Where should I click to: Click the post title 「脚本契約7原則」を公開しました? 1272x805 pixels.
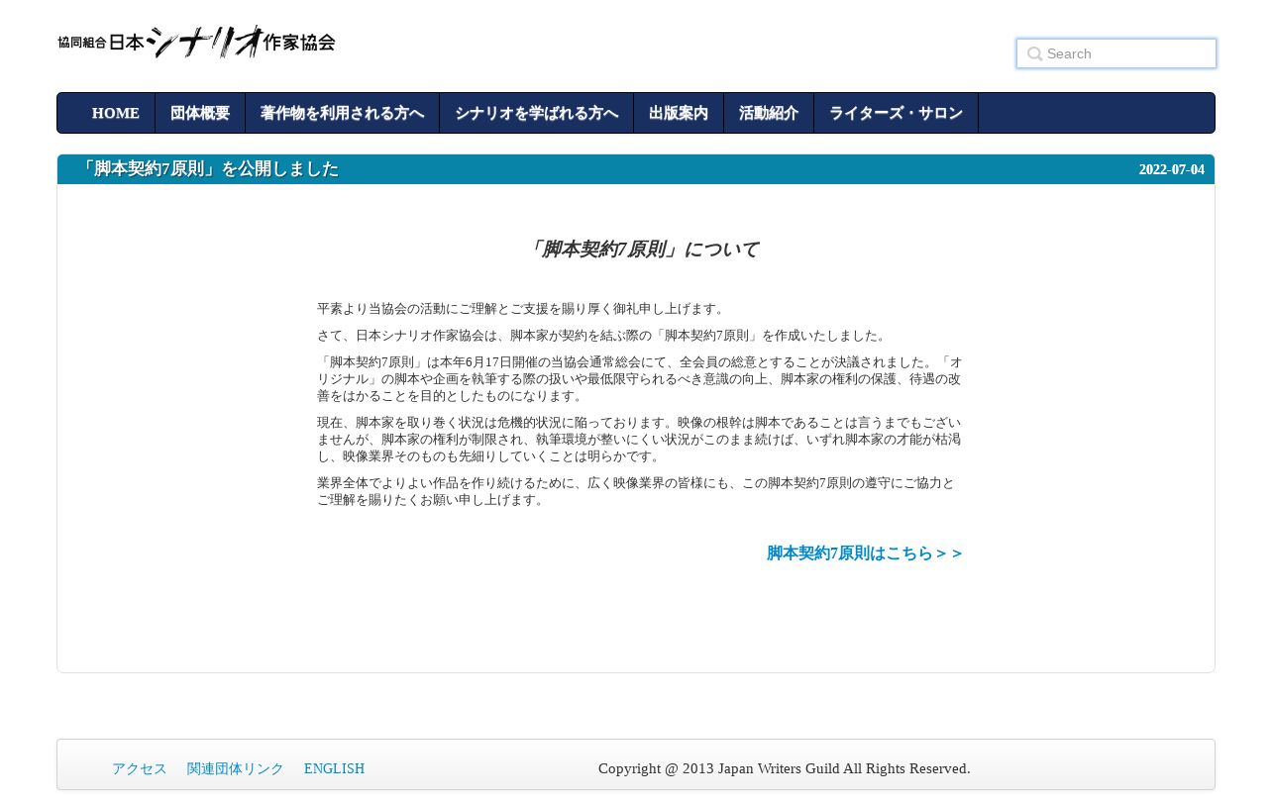tap(208, 169)
